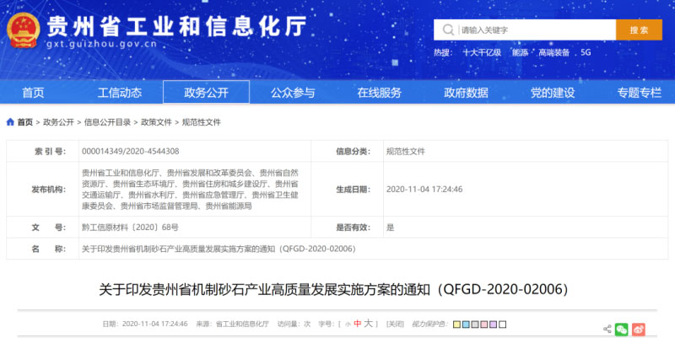Select the yellow eye-protection color swatch
This screenshot has height=338, width=675.
[456, 324]
